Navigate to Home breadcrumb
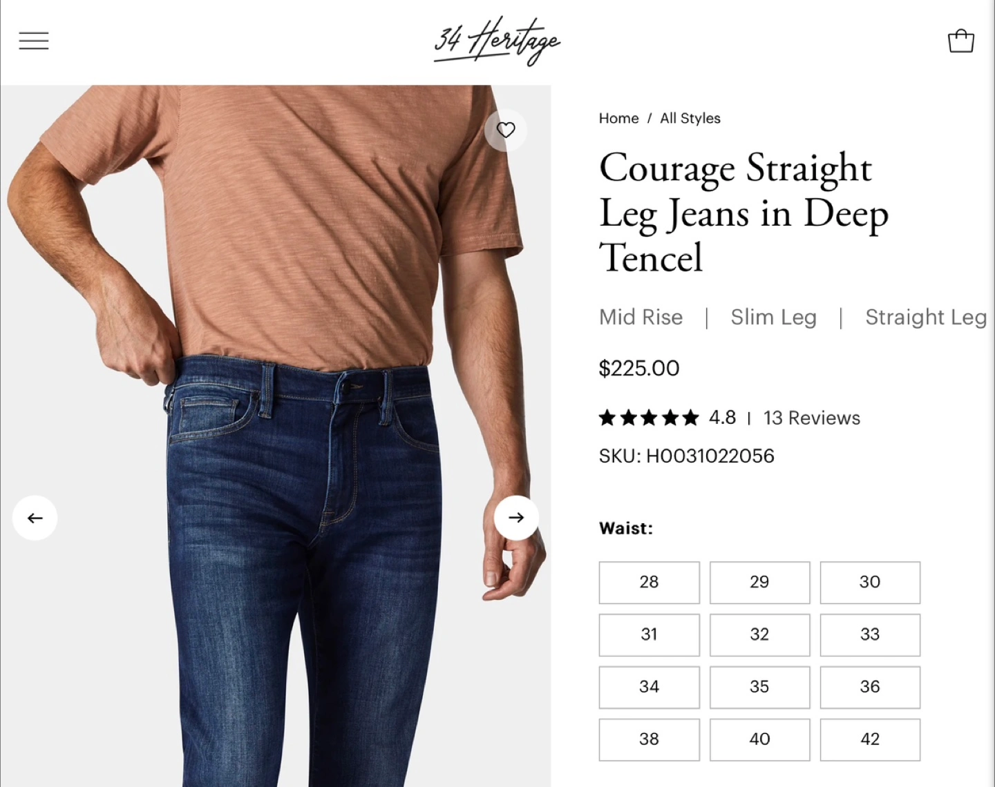 (x=618, y=118)
